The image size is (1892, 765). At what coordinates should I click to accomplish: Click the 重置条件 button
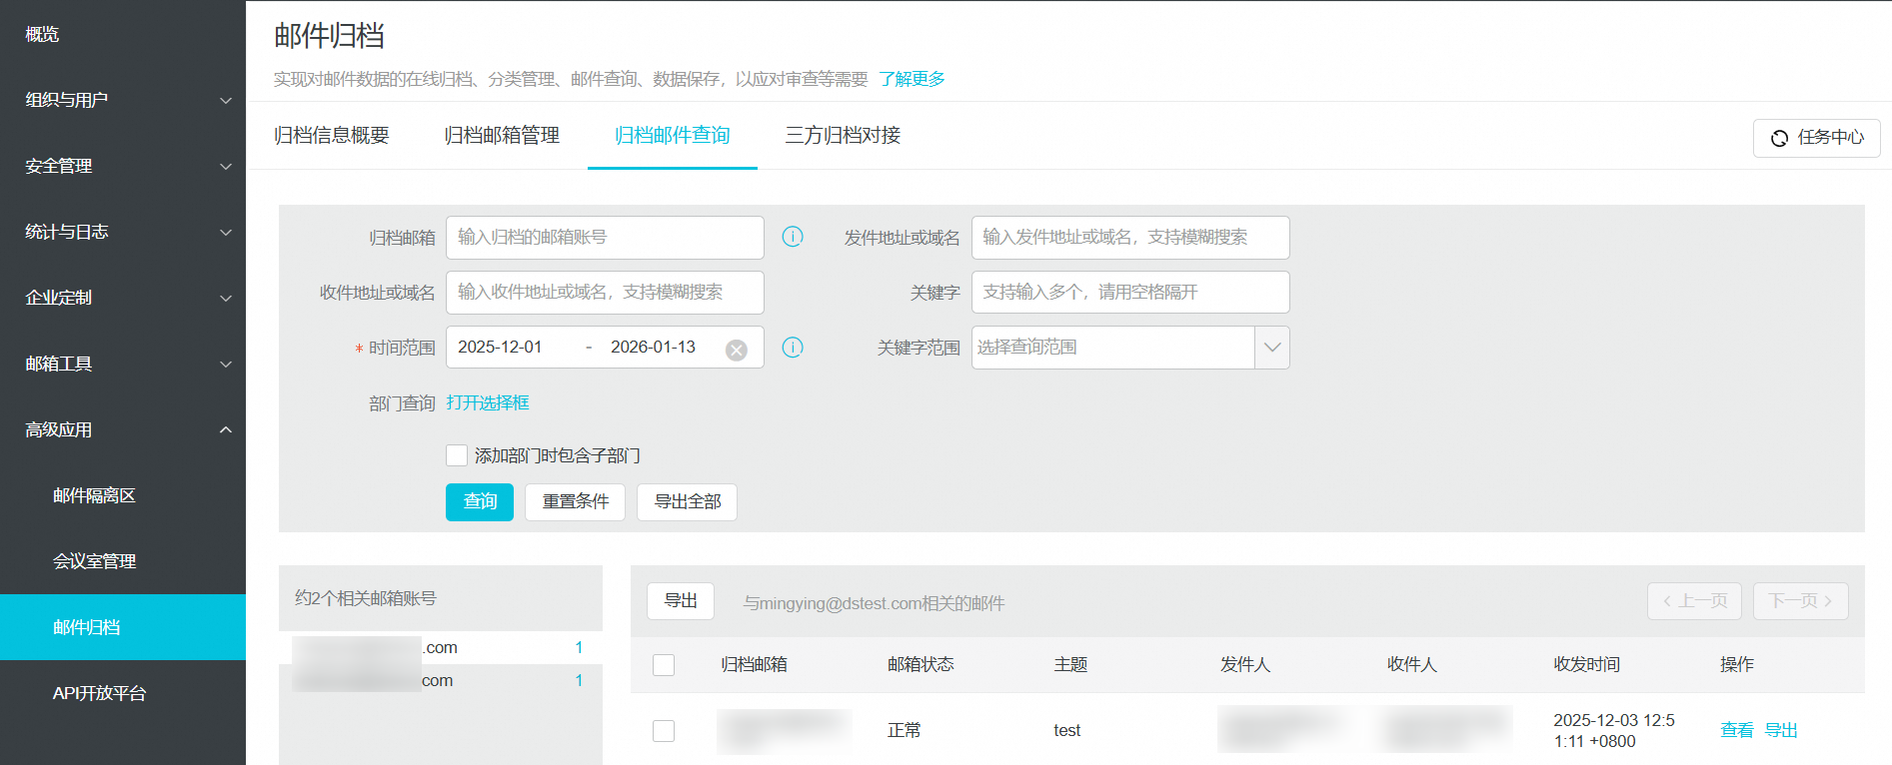pos(576,502)
